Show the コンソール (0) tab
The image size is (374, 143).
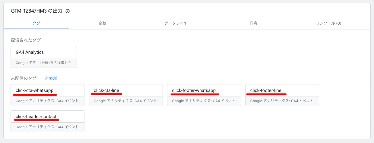(x=328, y=23)
